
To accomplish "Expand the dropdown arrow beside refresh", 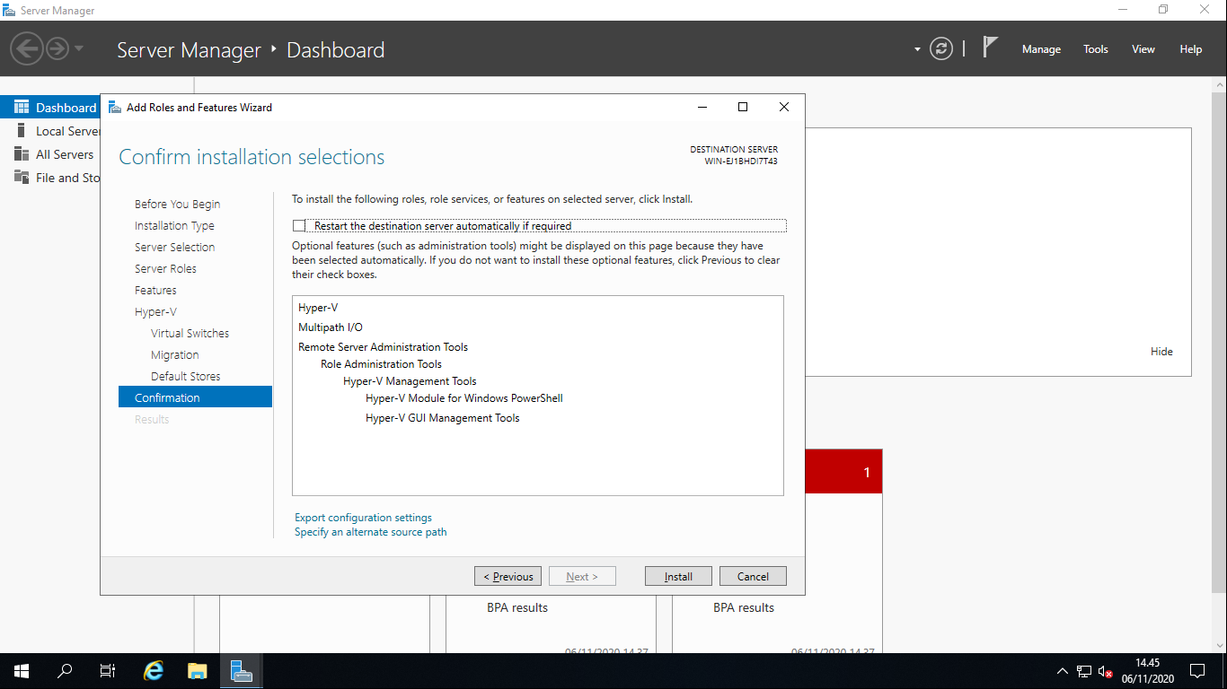I will 917,49.
